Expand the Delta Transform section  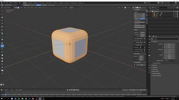[x=157, y=63]
